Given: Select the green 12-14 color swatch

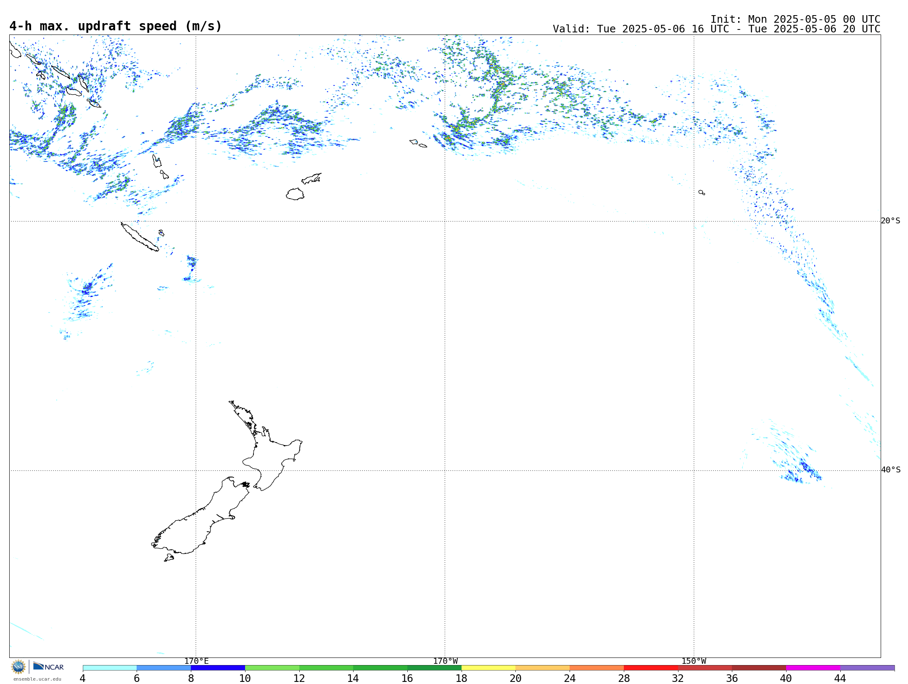Looking at the screenshot, I should pos(326,668).
